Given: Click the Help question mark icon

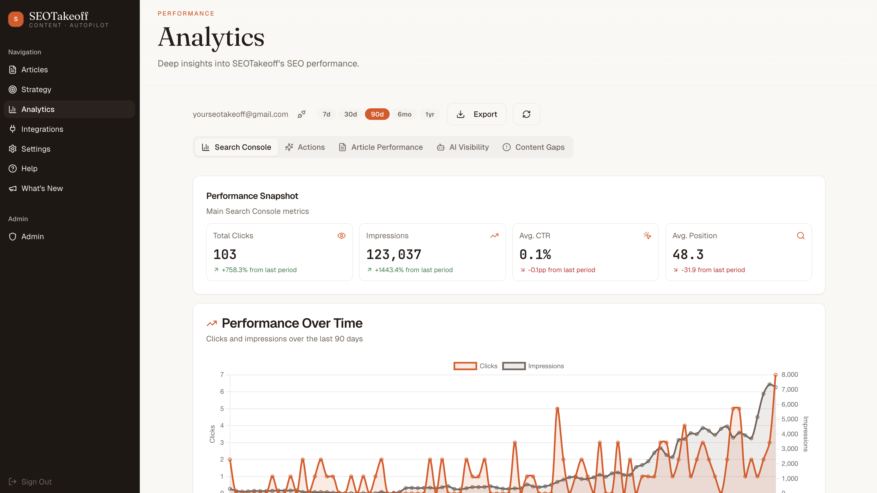Looking at the screenshot, I should 13,168.
